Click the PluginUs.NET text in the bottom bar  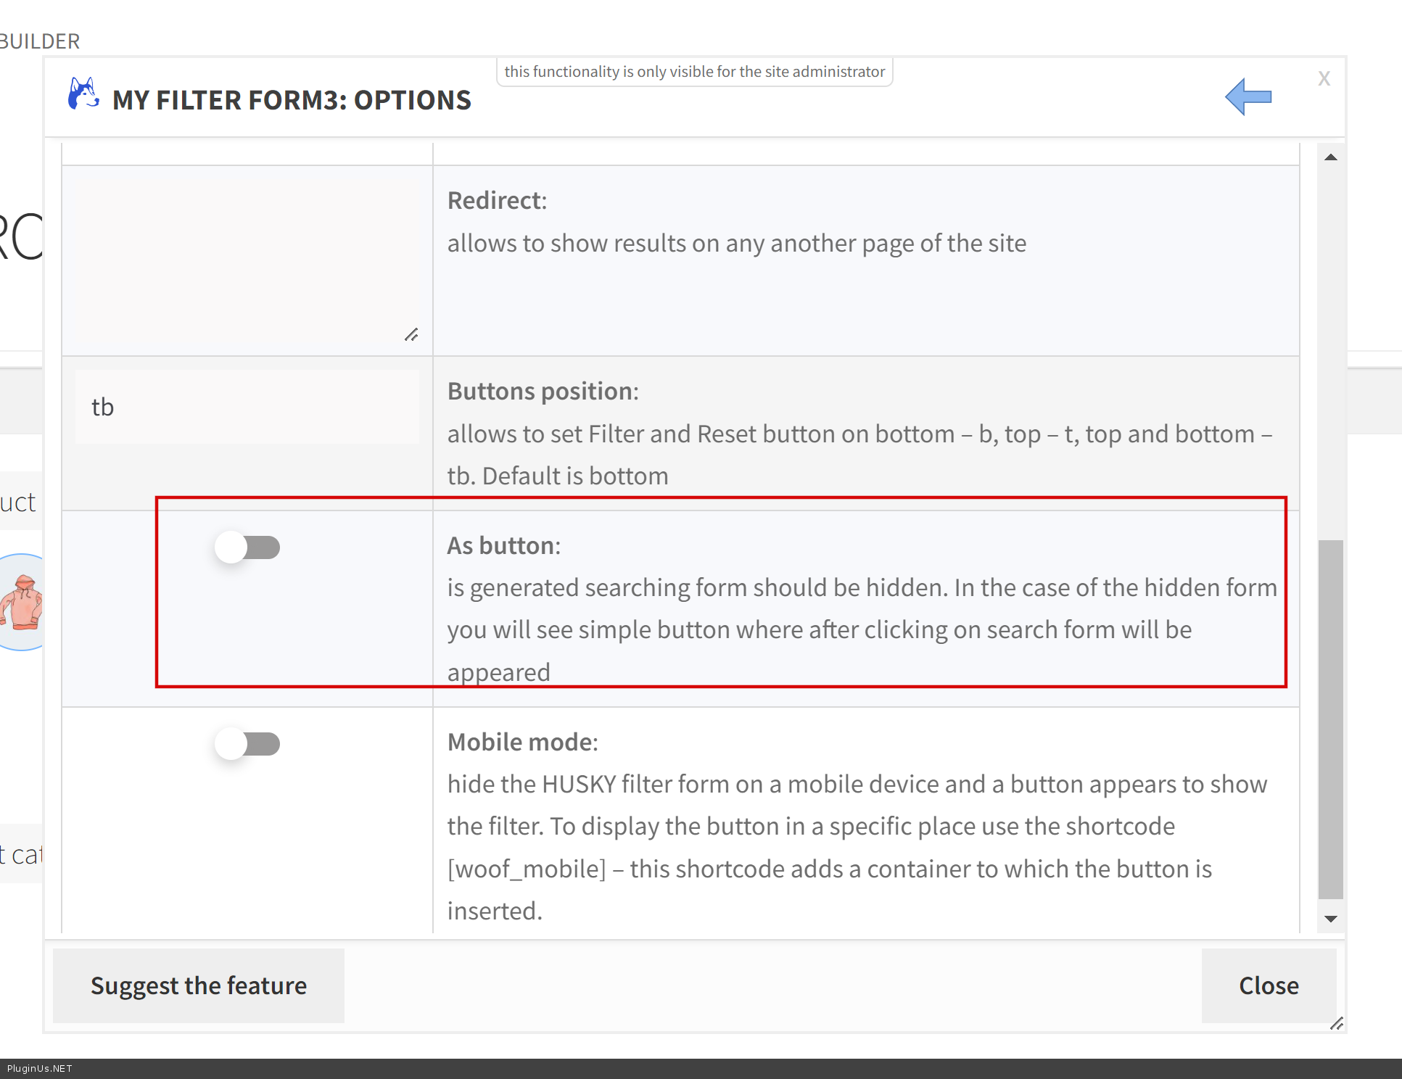(40, 1068)
